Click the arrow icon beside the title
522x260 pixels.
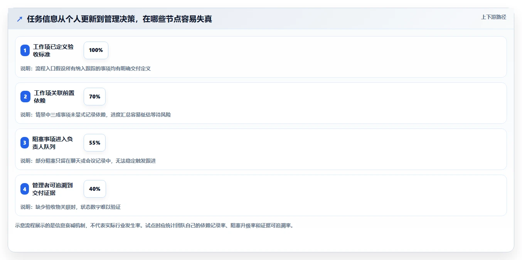[x=20, y=19]
